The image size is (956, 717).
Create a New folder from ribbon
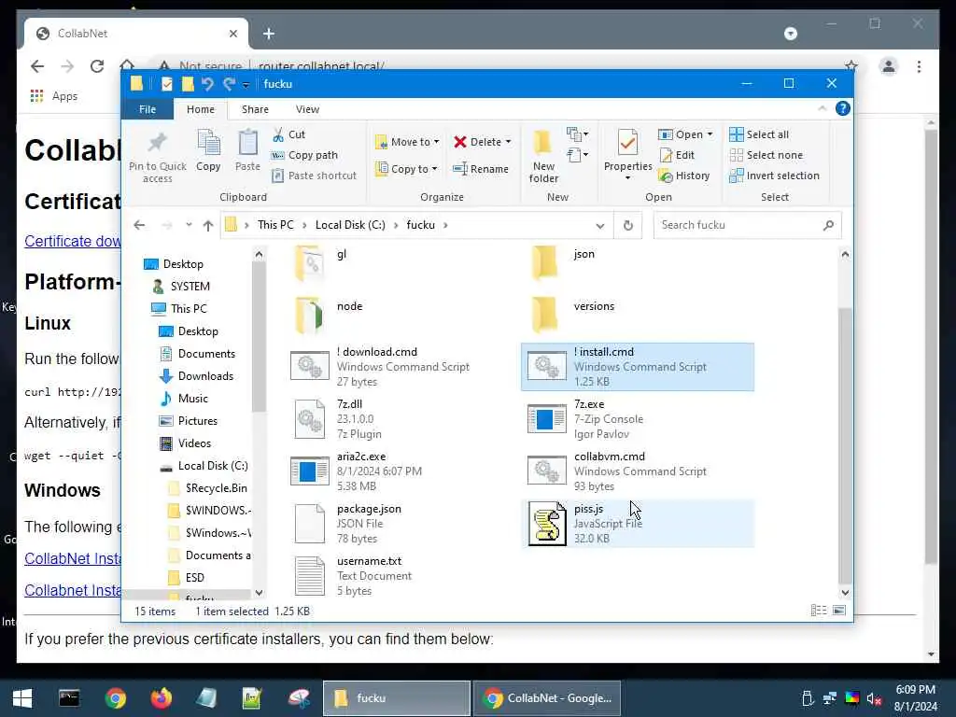point(543,157)
